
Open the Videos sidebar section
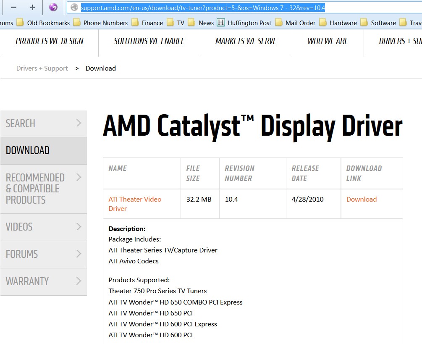point(44,227)
